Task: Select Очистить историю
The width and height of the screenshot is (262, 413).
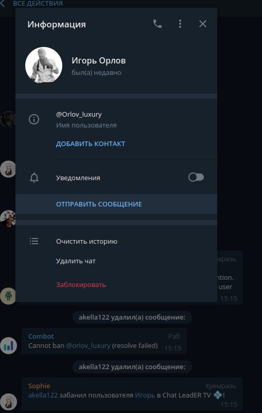Action: [x=86, y=241]
